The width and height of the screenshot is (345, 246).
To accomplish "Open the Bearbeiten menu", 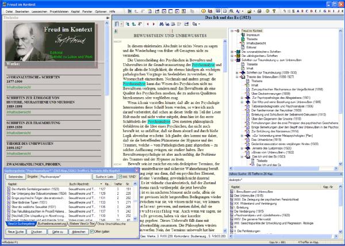I will tap(22, 11).
